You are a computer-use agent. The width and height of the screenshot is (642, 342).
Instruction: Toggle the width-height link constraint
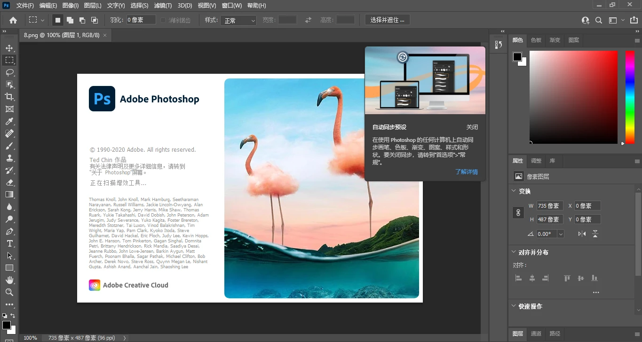[518, 213]
